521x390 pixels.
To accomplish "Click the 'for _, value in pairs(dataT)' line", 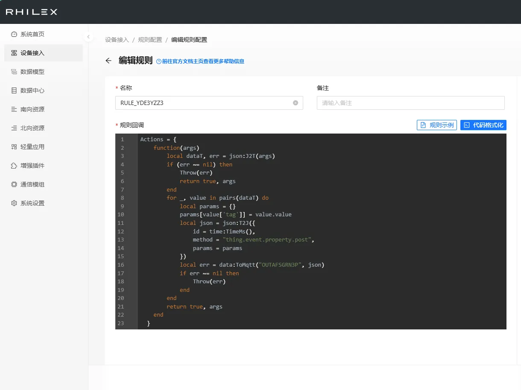I will point(217,198).
